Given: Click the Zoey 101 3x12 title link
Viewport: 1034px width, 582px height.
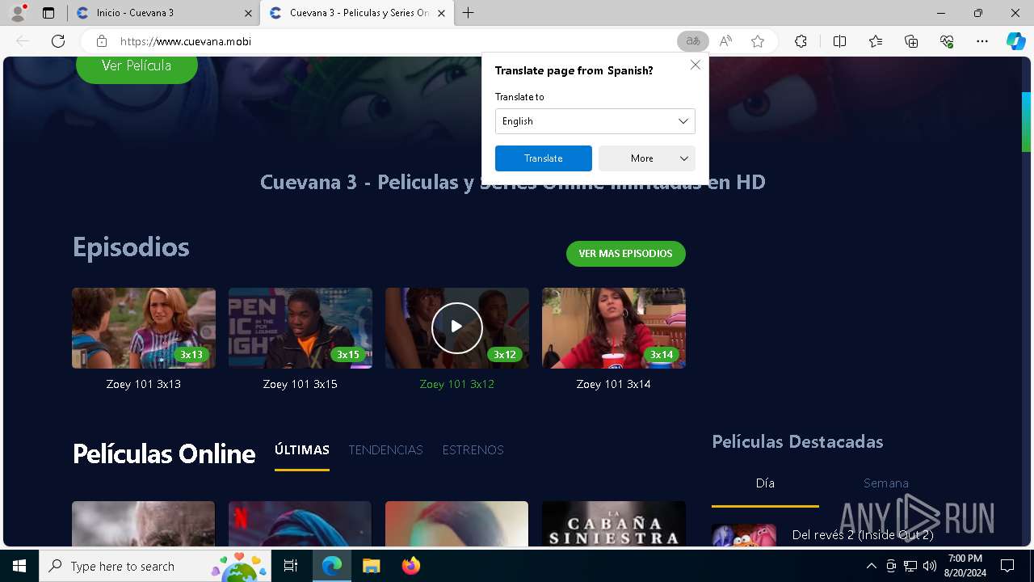Looking at the screenshot, I should pos(457,385).
